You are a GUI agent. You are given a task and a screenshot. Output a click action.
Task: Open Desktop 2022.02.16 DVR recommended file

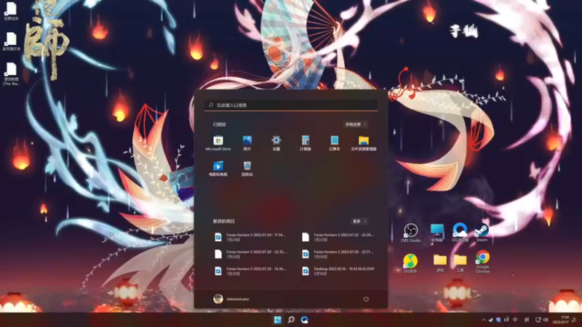point(338,271)
